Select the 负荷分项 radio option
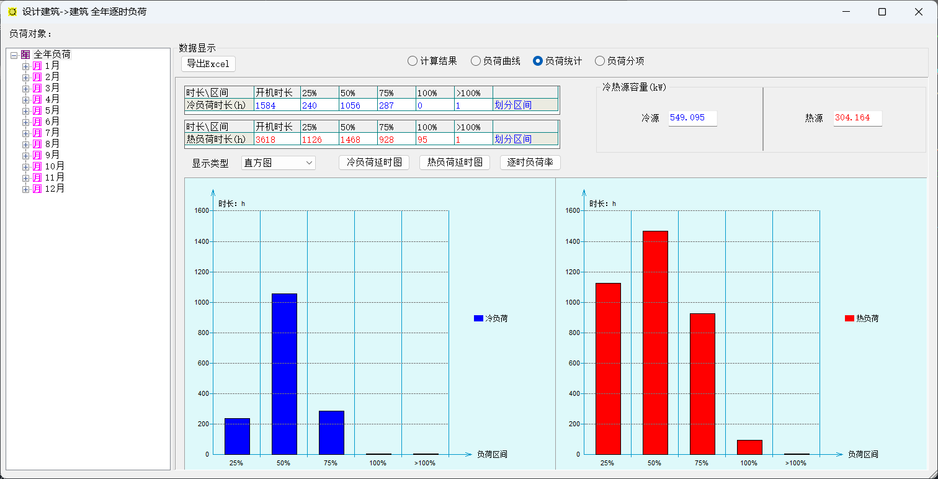 [x=600, y=61]
